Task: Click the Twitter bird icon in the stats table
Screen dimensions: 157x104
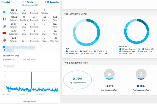Action: click(4, 12)
